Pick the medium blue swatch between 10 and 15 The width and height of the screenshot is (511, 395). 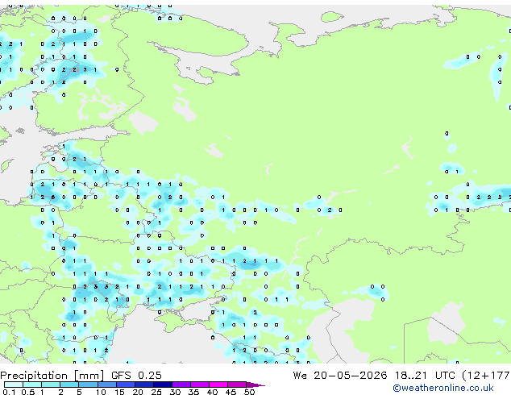coord(107,385)
